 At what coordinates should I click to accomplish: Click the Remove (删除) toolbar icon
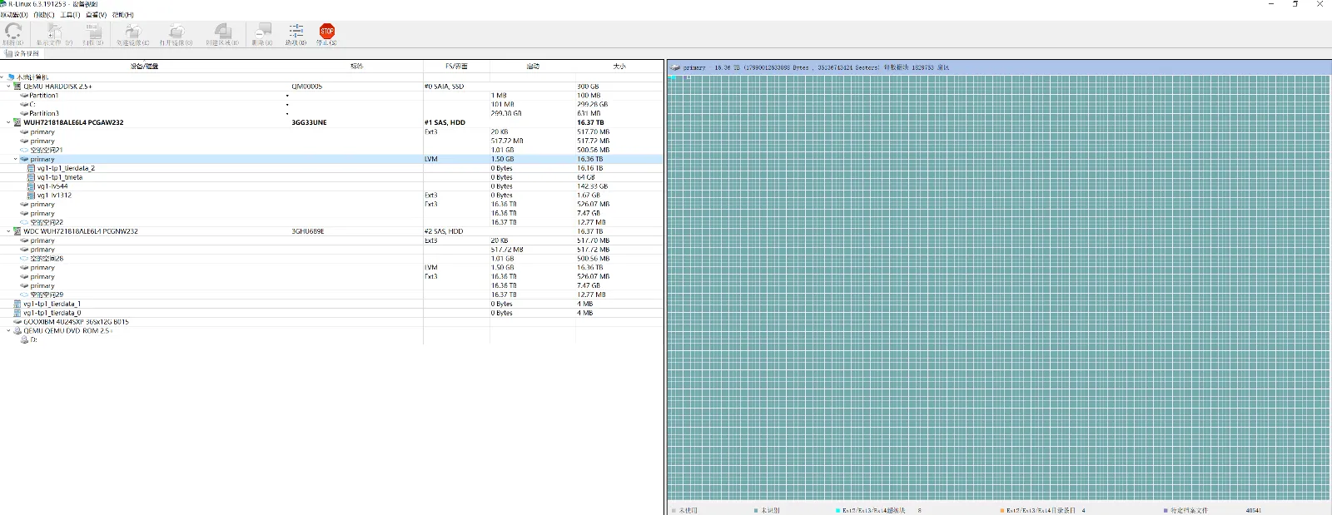[x=262, y=32]
